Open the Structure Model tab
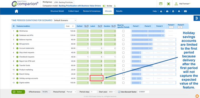Viewport: 200px width, 98px height. click(x=57, y=11)
